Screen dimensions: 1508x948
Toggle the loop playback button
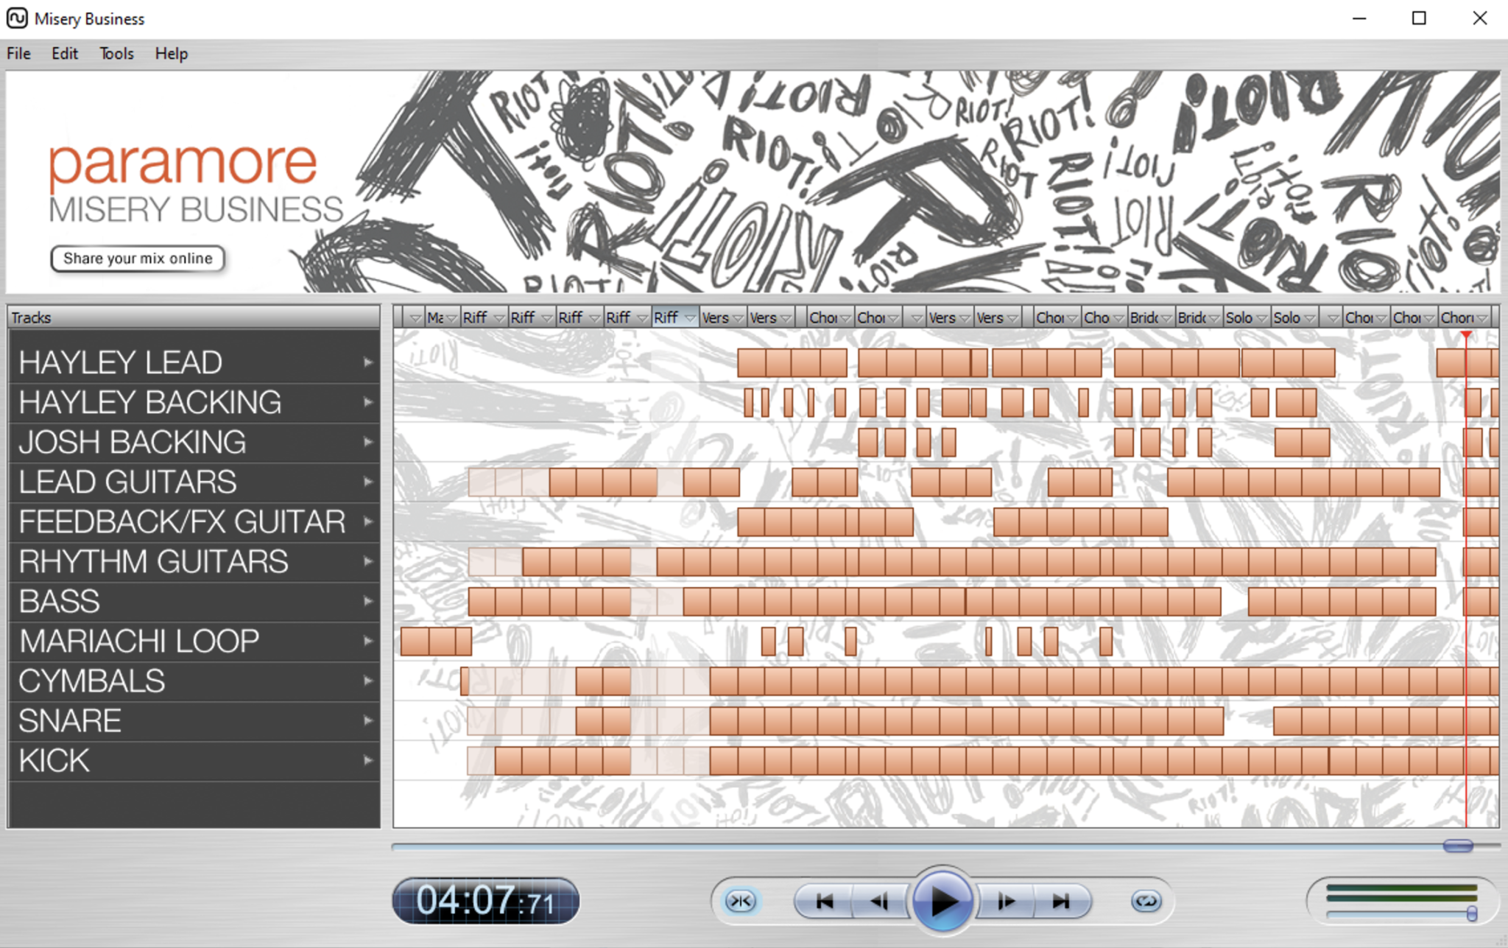point(1146,901)
